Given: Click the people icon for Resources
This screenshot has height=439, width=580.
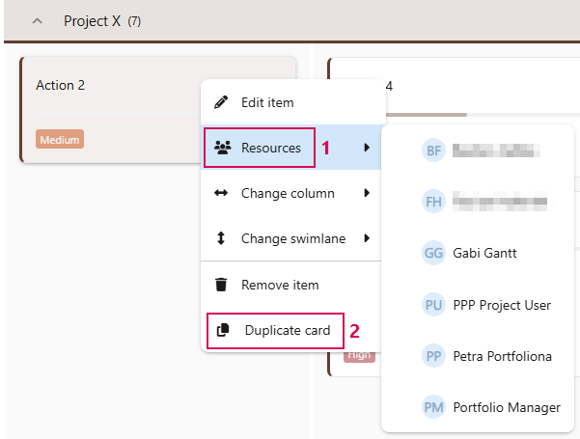Looking at the screenshot, I should point(222,148).
